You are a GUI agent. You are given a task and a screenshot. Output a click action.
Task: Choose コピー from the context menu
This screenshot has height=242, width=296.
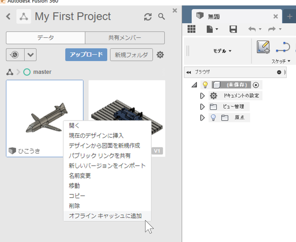[x=107, y=196]
